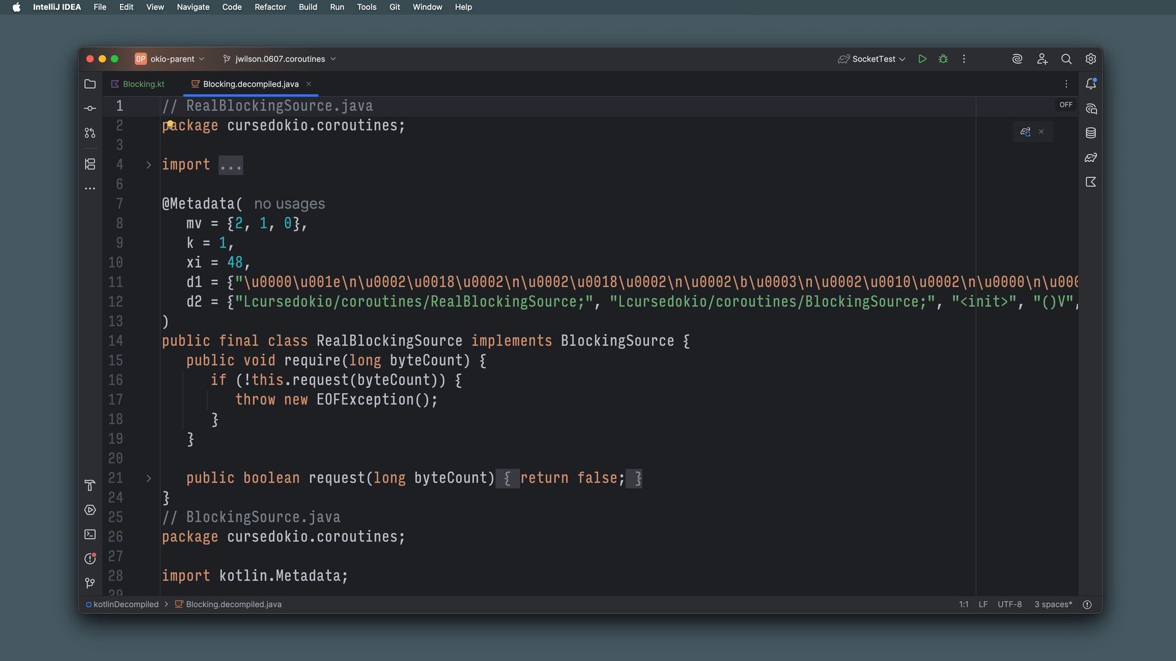Viewport: 1176px width, 661px height.
Task: Open the SocketTest run configuration dropdown
Action: 872,59
